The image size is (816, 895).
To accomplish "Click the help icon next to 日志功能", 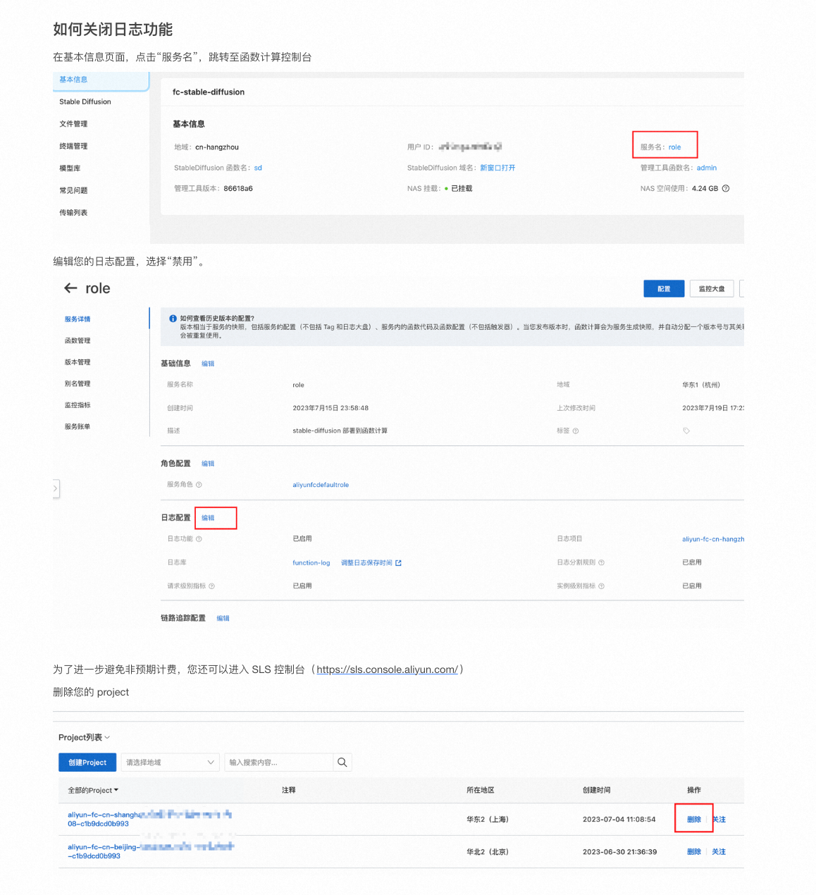I will pos(199,539).
